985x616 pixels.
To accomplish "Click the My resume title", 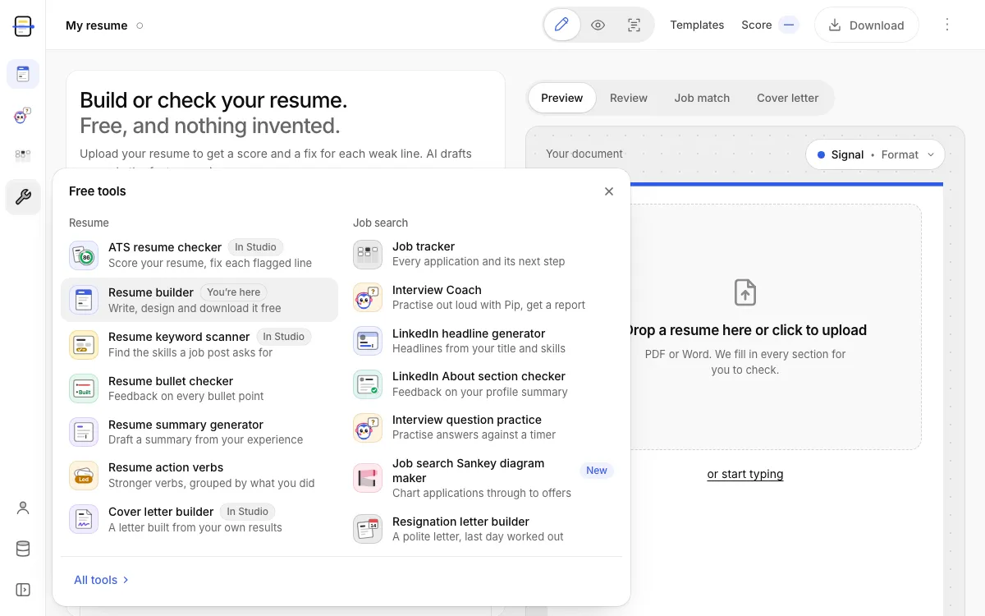I will click(x=97, y=25).
